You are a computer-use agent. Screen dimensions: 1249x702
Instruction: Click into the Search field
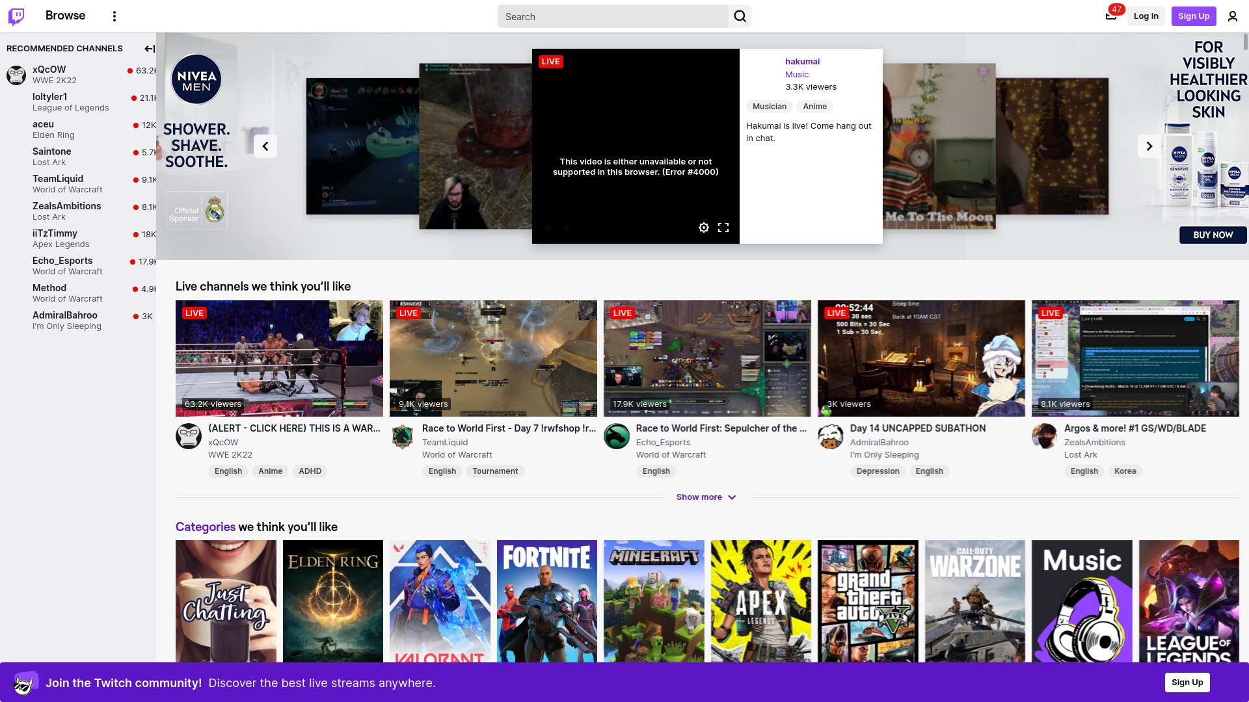[613, 16]
